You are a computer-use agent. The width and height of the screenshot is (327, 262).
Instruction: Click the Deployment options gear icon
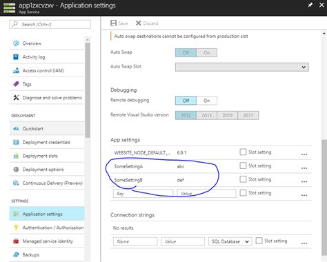(x=16, y=170)
